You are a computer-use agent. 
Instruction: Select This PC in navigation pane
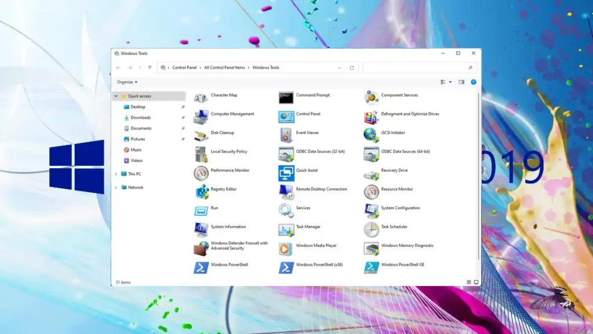(134, 174)
